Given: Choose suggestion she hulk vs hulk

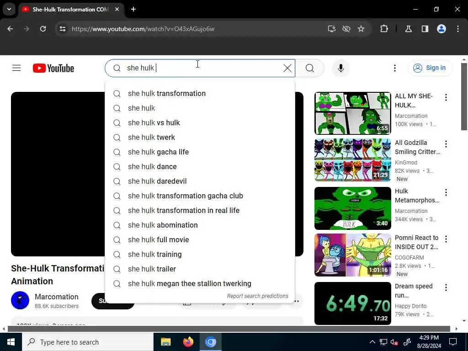Looking at the screenshot, I should [200, 122].
